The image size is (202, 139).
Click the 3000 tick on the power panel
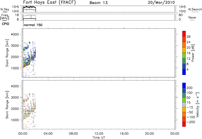(x=15, y=46)
